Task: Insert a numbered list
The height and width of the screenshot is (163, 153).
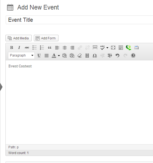Action: coord(42,48)
